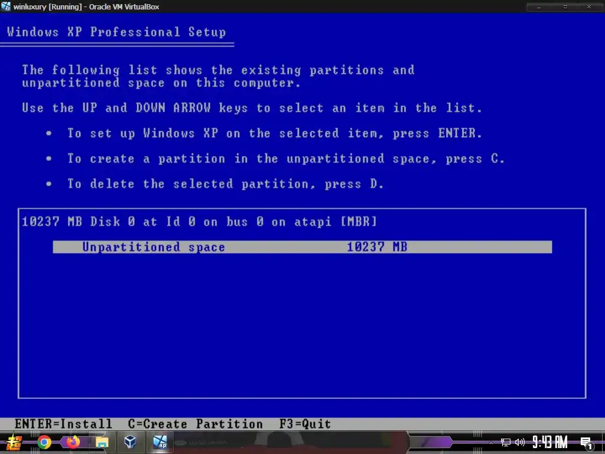The image size is (605, 454).
Task: Select the Unpartitioned space 10237 MB row
Action: pyautogui.click(x=302, y=247)
